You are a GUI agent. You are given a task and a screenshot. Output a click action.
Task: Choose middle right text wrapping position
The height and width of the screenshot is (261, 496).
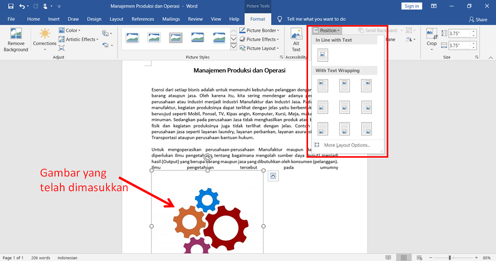point(367,107)
